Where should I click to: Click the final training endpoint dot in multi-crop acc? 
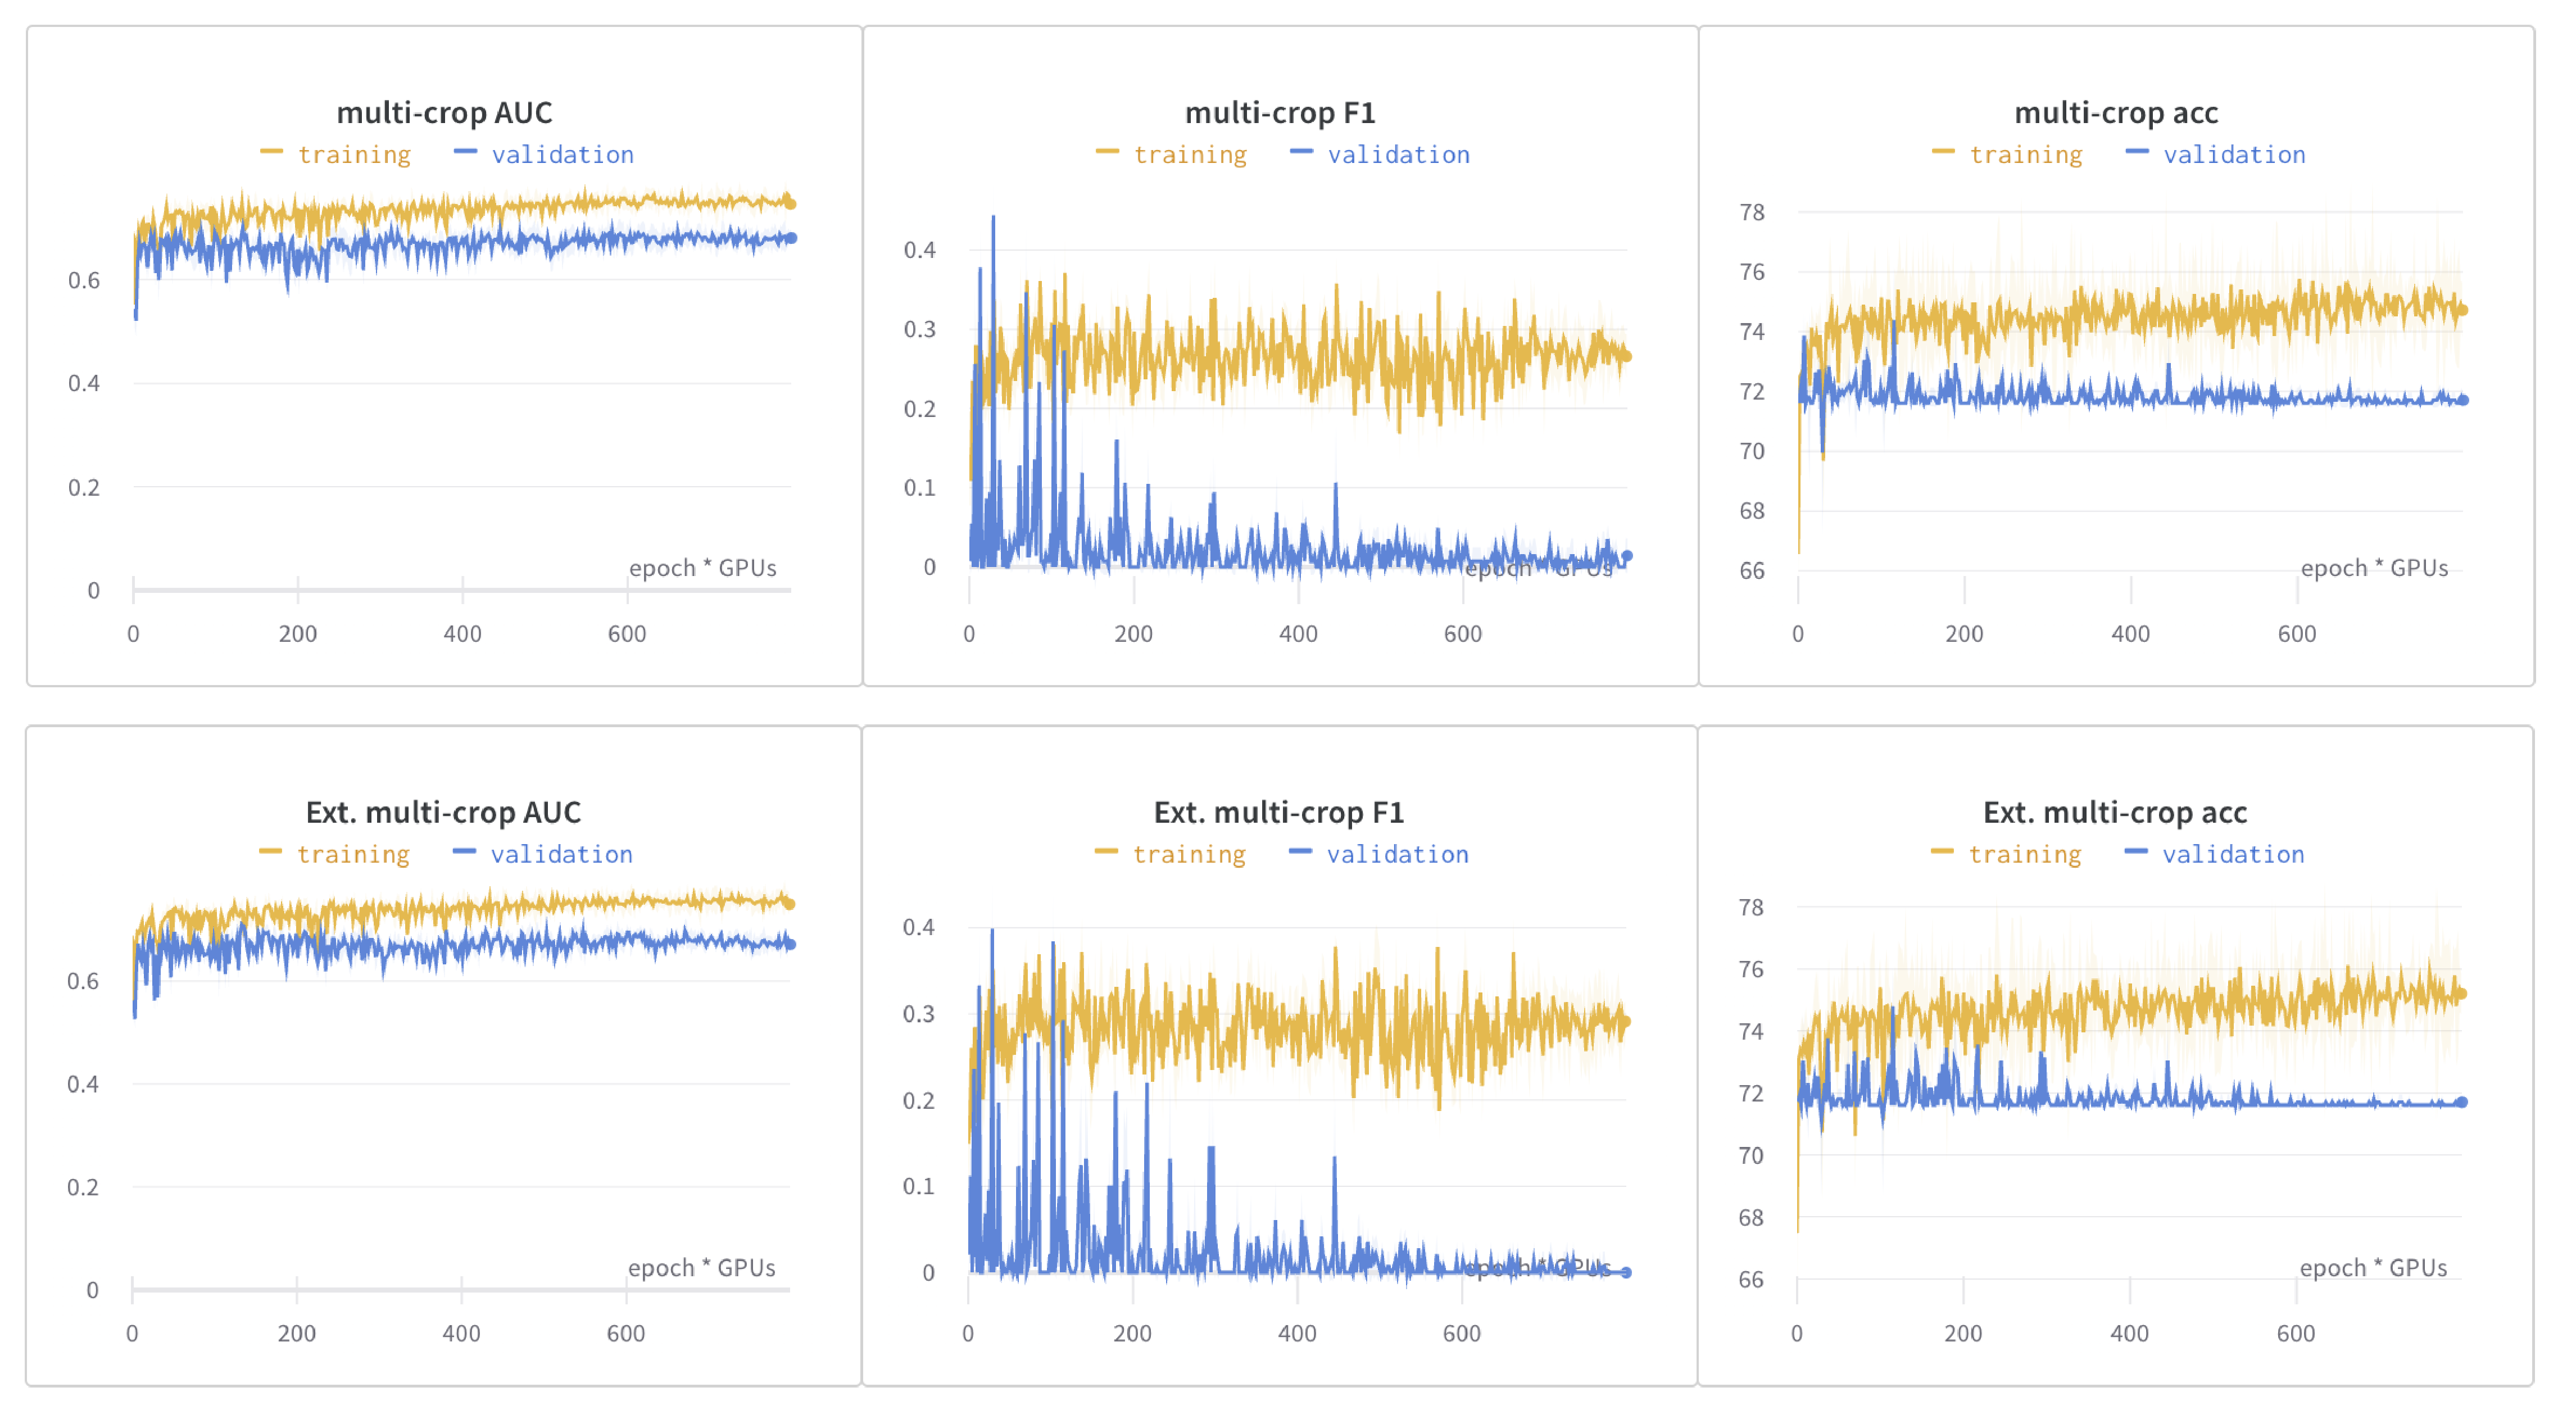[x=2463, y=311]
